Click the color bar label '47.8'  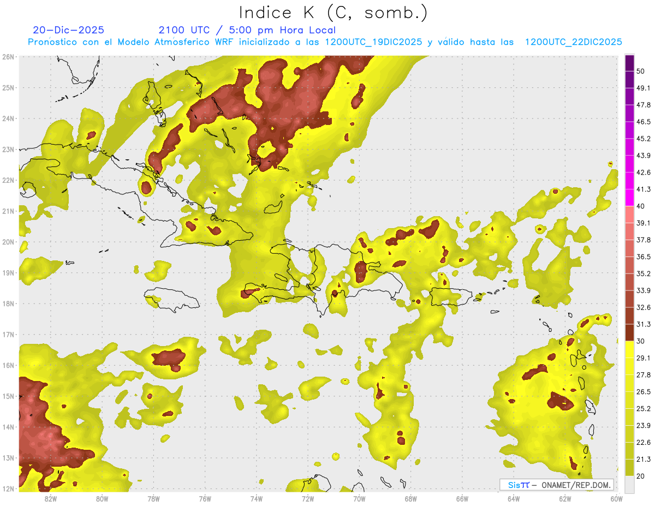643,105
